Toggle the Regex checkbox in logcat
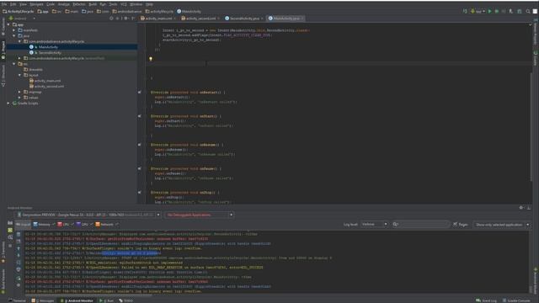The image size is (539, 303). tap(456, 225)
